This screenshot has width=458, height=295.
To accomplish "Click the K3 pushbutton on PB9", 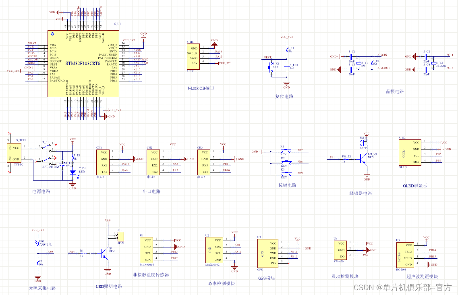I will click(286, 174).
